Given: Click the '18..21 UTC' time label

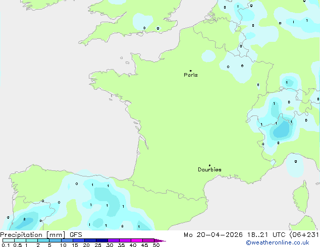Looking at the screenshot, I should coord(266,235).
